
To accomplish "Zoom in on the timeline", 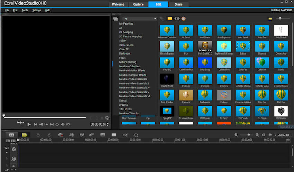I will pyautogui.click(x=257, y=135).
